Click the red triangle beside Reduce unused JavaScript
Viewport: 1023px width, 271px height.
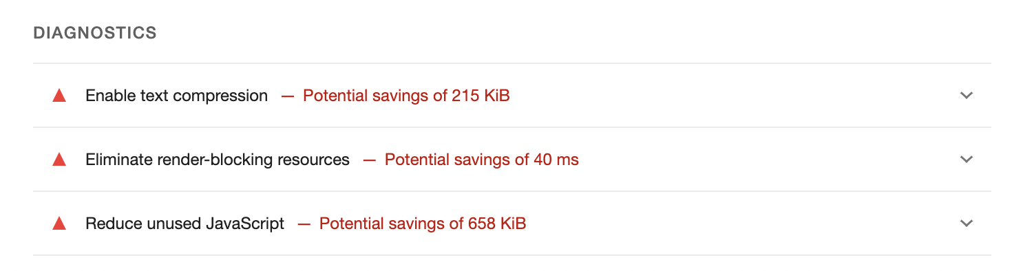(59, 224)
